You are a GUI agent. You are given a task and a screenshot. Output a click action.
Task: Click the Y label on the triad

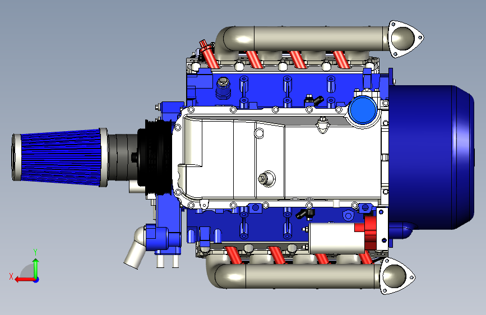coord(35,252)
